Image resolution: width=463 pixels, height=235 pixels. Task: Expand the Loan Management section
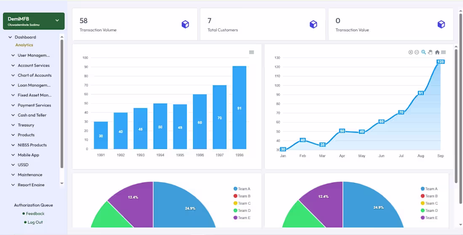point(31,85)
